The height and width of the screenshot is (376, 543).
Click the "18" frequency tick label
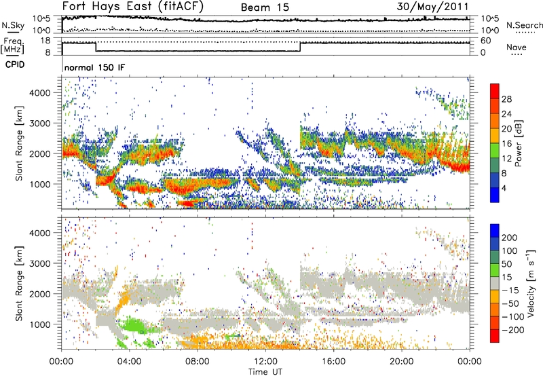click(x=45, y=41)
